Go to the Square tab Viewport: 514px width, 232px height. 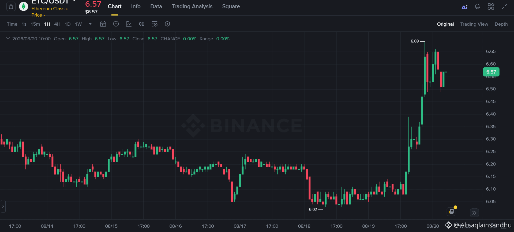[x=231, y=6]
